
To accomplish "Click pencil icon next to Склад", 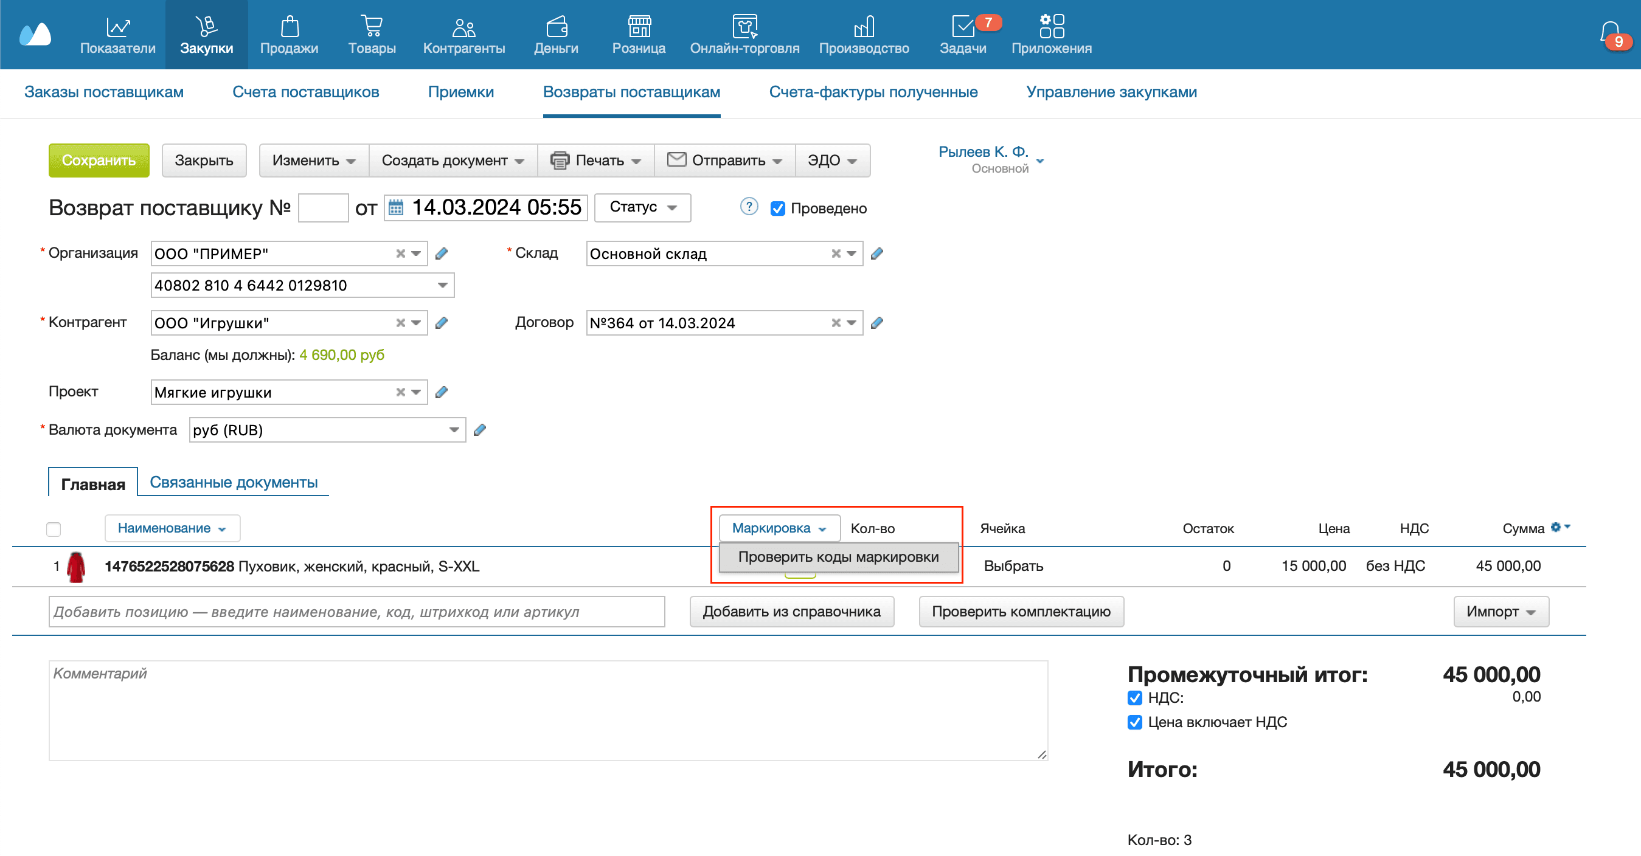I will coord(876,254).
